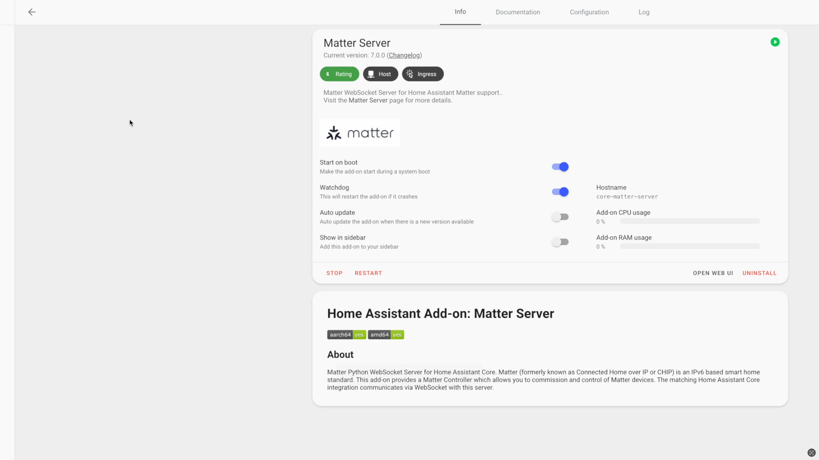Click the Hostname label
Viewport: 819px width, 460px height.
pyautogui.click(x=611, y=188)
